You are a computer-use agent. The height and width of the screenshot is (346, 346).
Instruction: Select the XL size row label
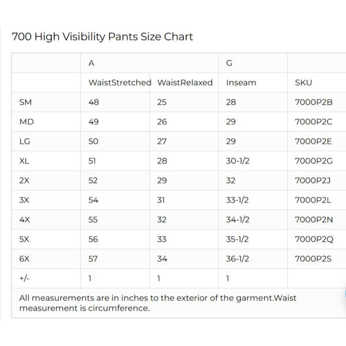pos(24,161)
